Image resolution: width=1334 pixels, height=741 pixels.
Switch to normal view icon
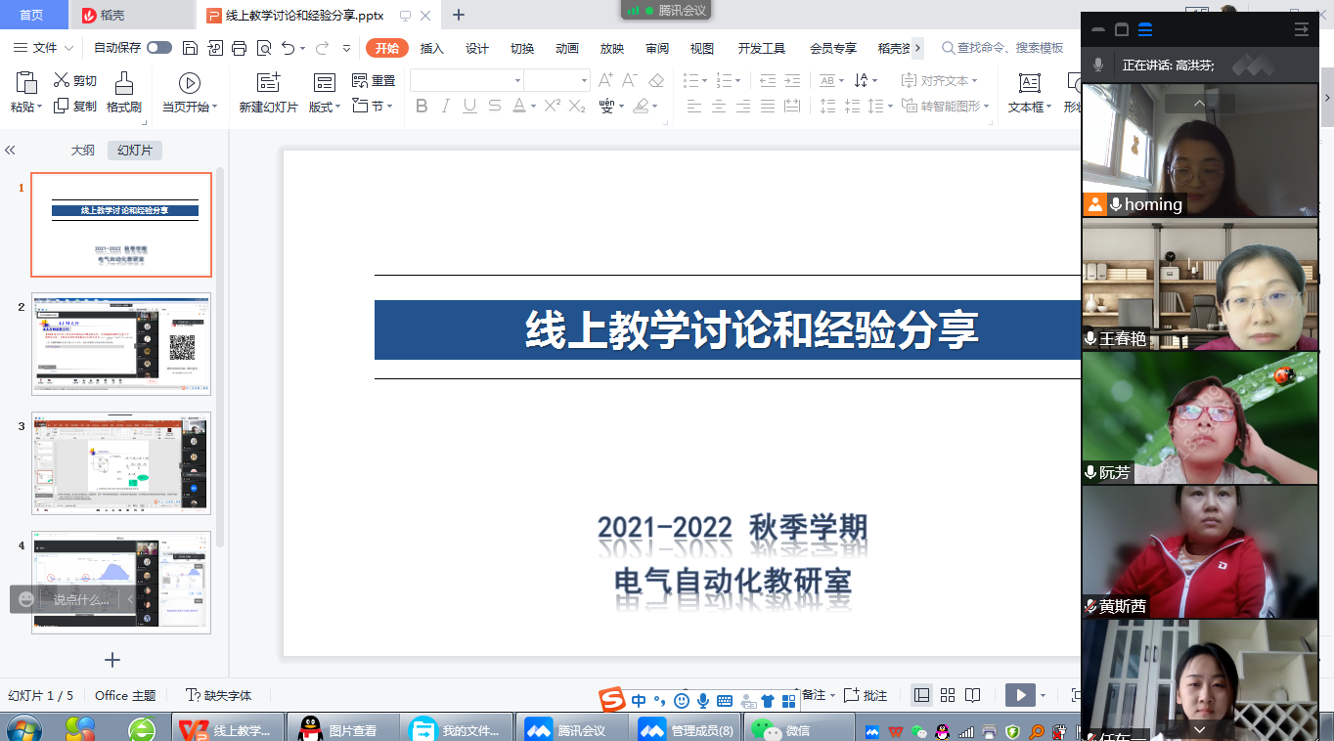point(921,695)
